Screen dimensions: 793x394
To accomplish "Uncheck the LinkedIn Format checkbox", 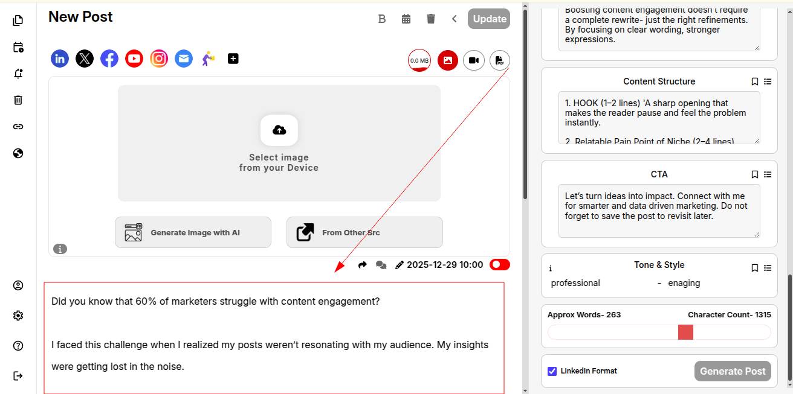I will tap(552, 371).
